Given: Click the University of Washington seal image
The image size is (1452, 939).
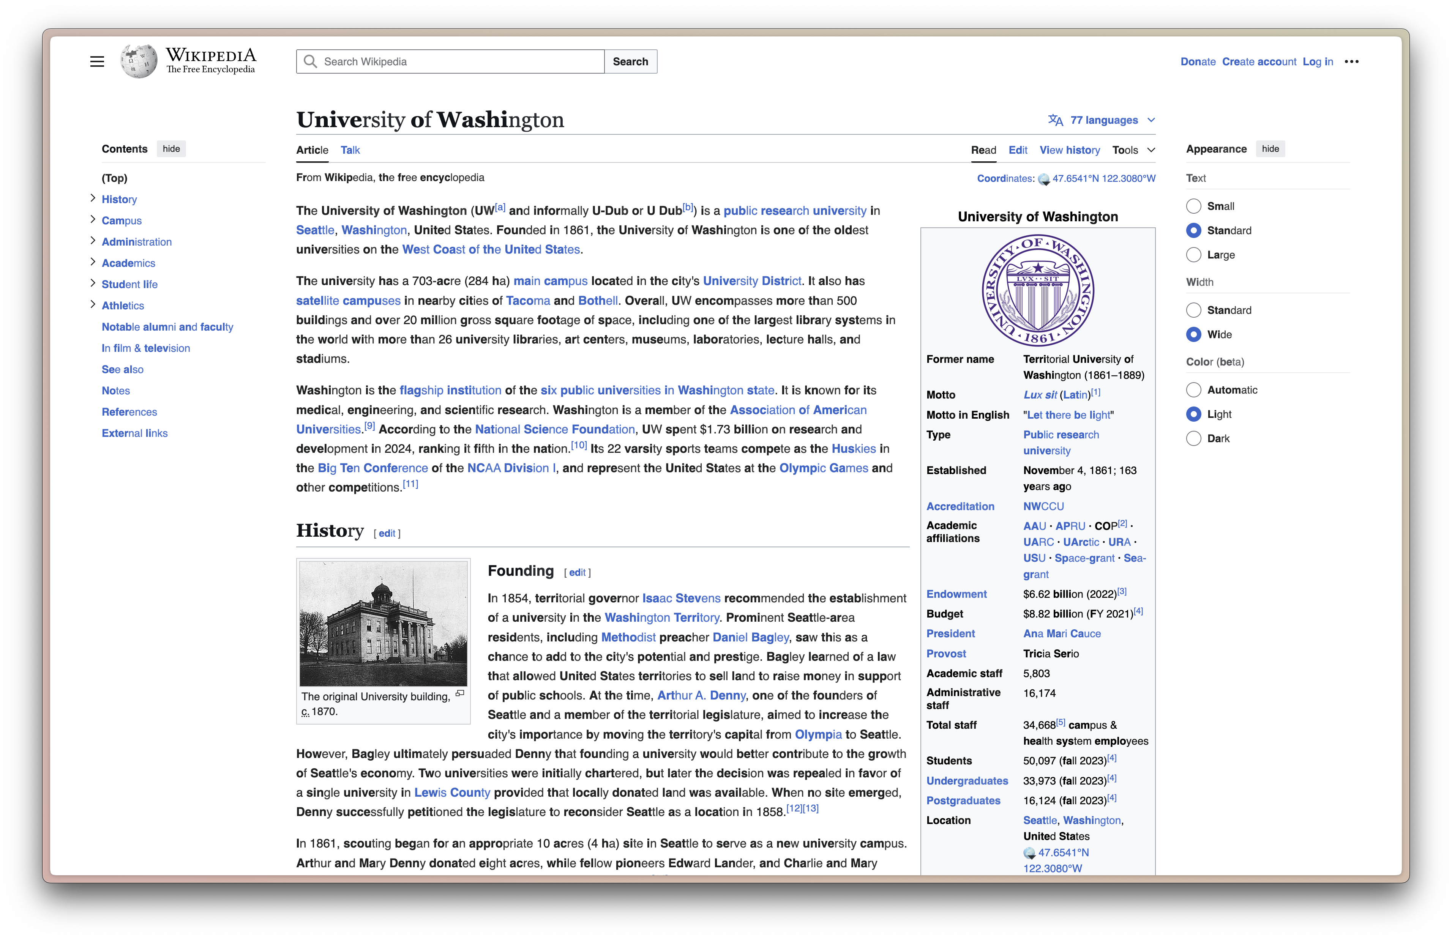Looking at the screenshot, I should click(x=1038, y=290).
